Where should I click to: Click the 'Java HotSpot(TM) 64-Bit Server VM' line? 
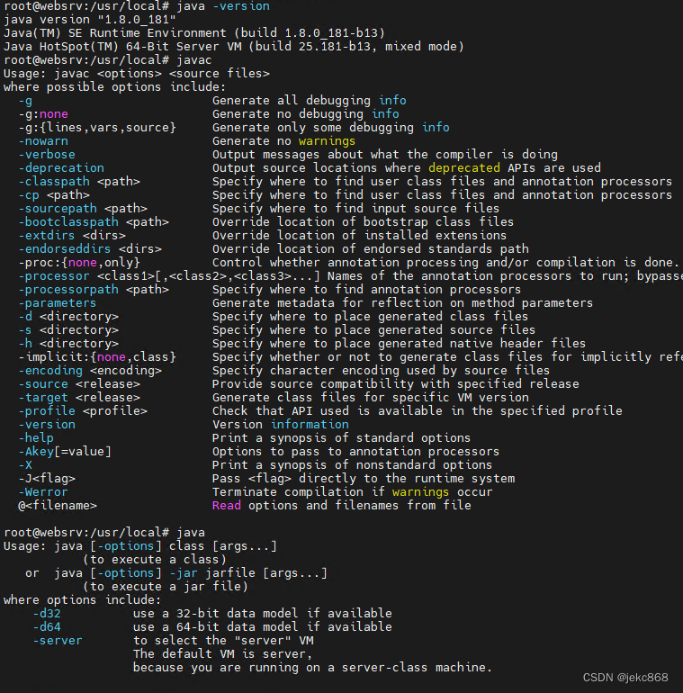coord(234,47)
